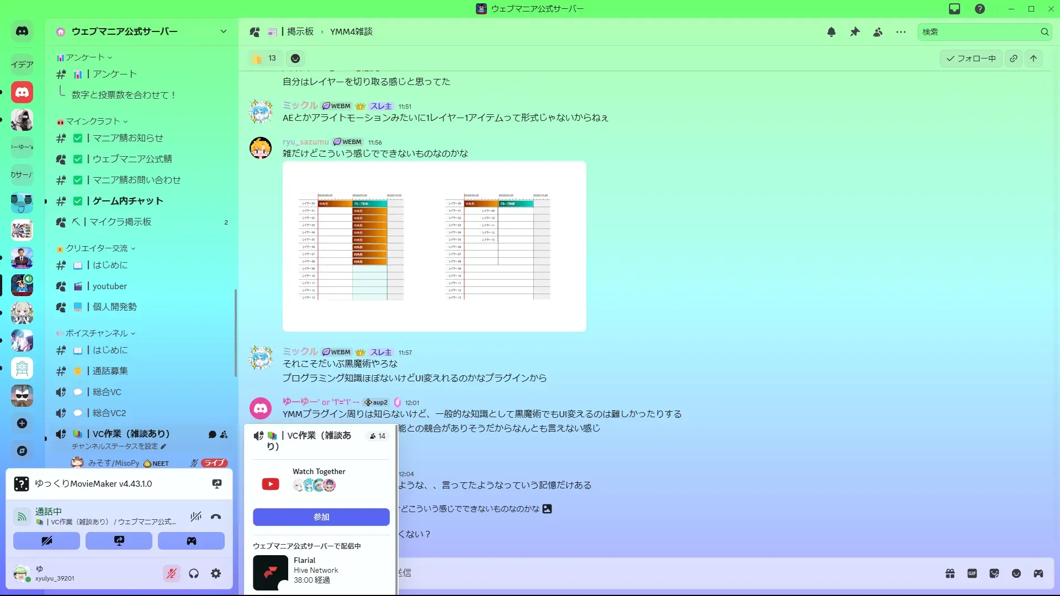Collapse the ボイスチャンネル category

(97, 333)
